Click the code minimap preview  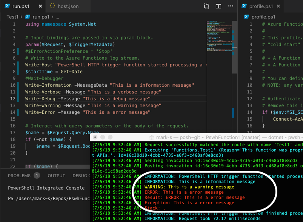coord(219,36)
